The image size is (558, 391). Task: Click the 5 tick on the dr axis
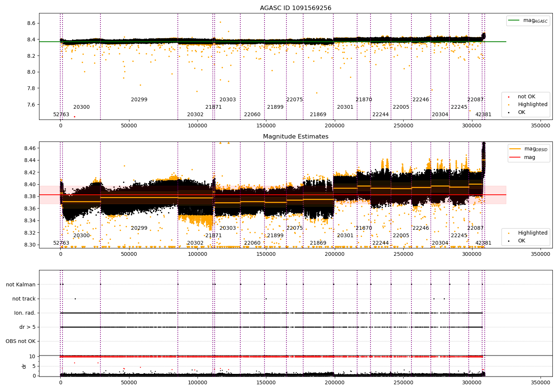coord(34,366)
